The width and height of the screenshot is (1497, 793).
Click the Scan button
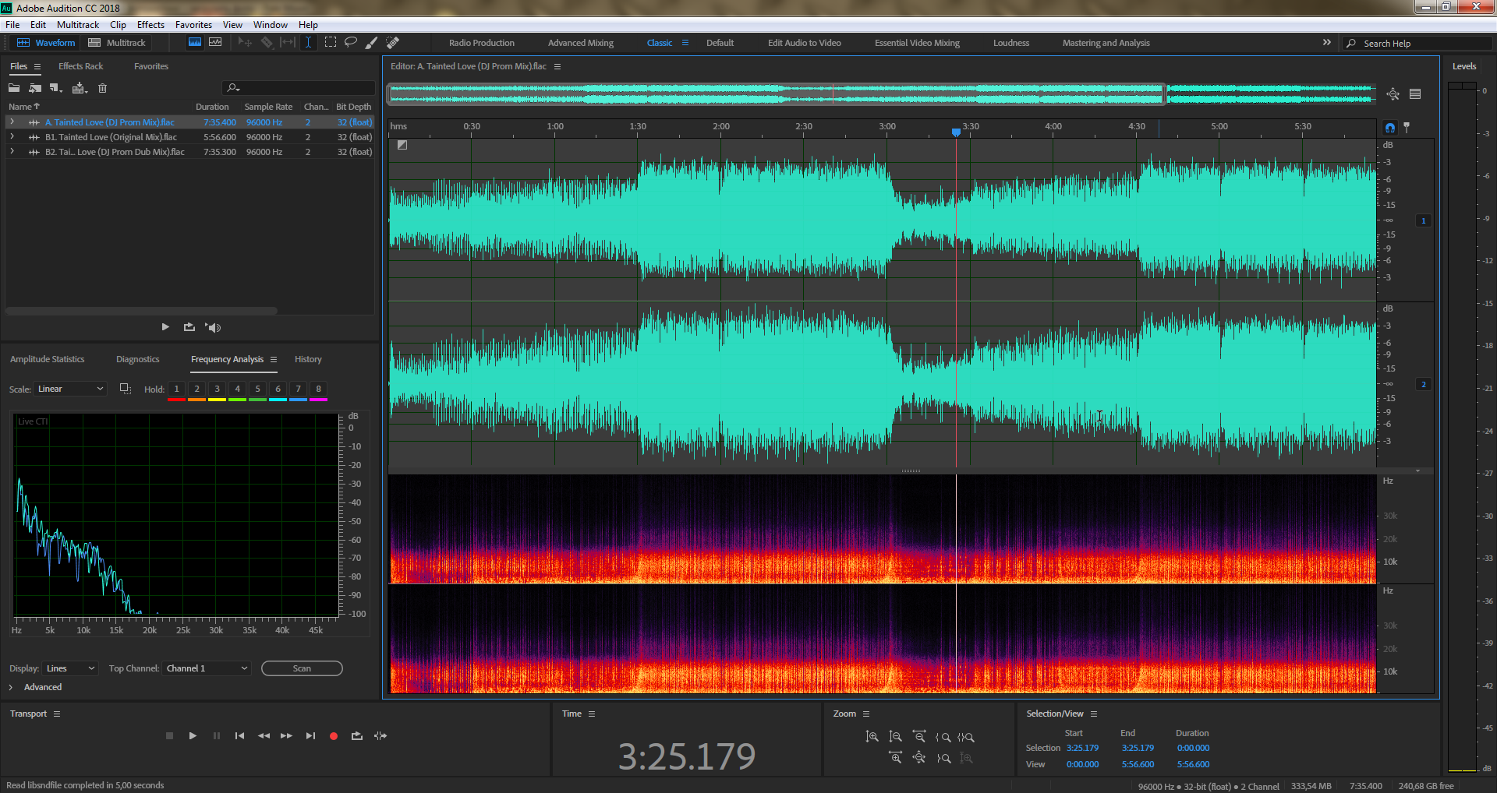(302, 668)
